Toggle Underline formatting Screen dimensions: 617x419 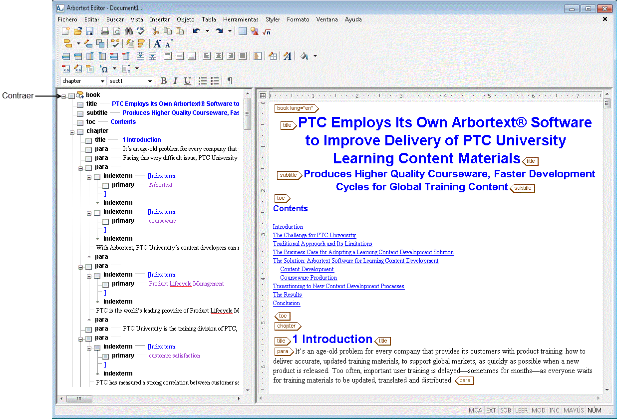click(187, 81)
